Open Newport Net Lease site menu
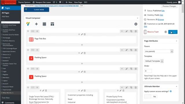185x104 pixels. pos(42,2)
